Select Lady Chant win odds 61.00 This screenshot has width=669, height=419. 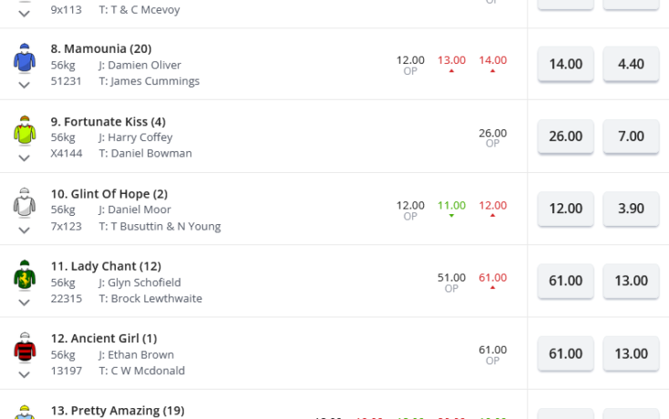565,281
